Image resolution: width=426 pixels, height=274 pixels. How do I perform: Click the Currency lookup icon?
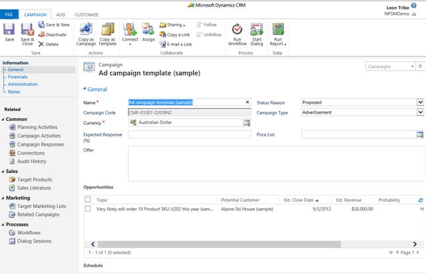point(246,123)
